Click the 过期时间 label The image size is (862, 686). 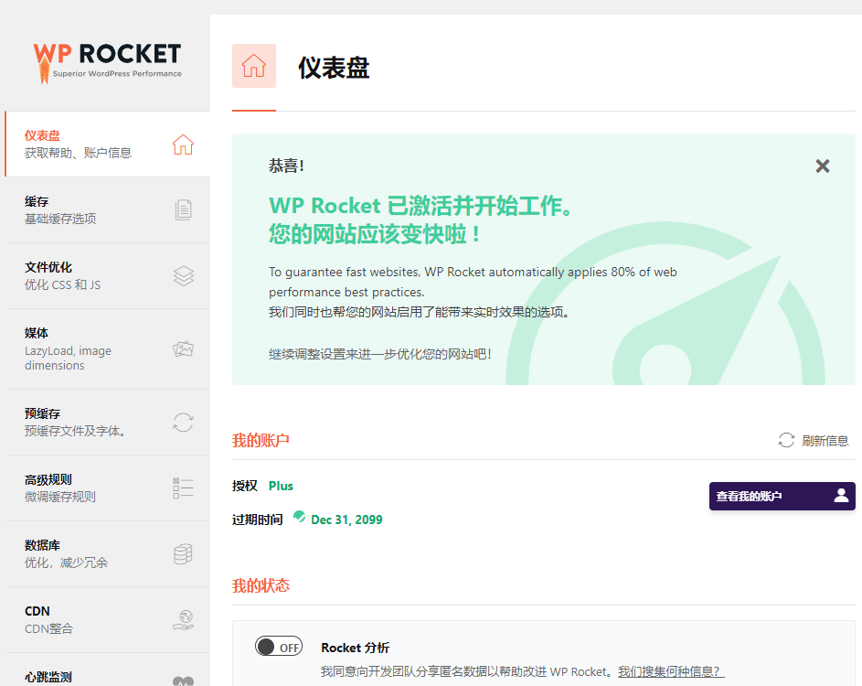tap(257, 520)
